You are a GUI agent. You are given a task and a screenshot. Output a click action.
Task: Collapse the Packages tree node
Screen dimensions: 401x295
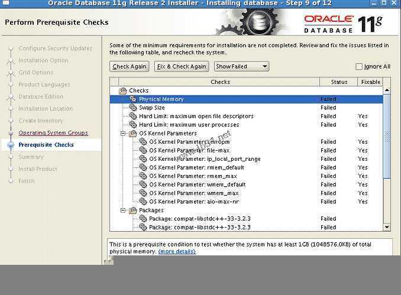tap(123, 210)
